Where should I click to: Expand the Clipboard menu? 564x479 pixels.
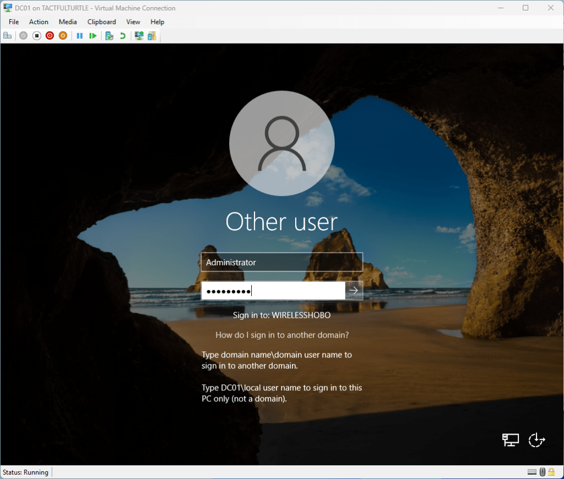click(101, 22)
